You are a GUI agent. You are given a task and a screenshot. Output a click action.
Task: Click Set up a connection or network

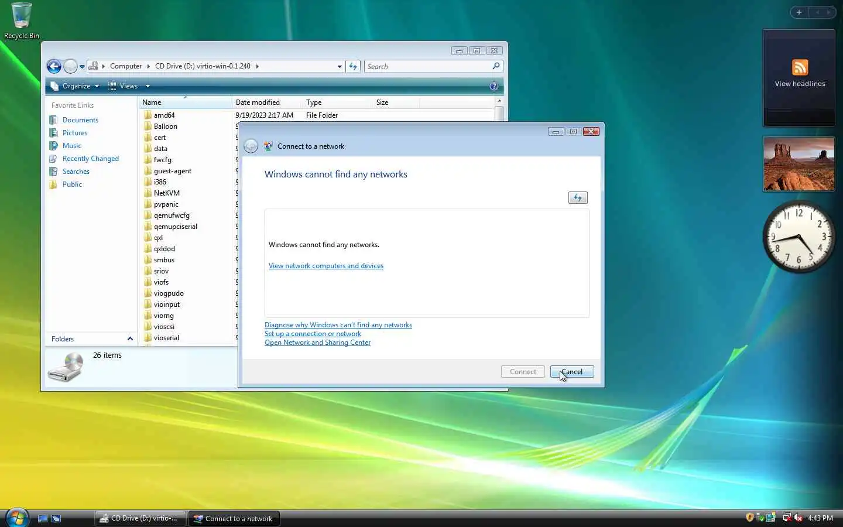pos(313,334)
